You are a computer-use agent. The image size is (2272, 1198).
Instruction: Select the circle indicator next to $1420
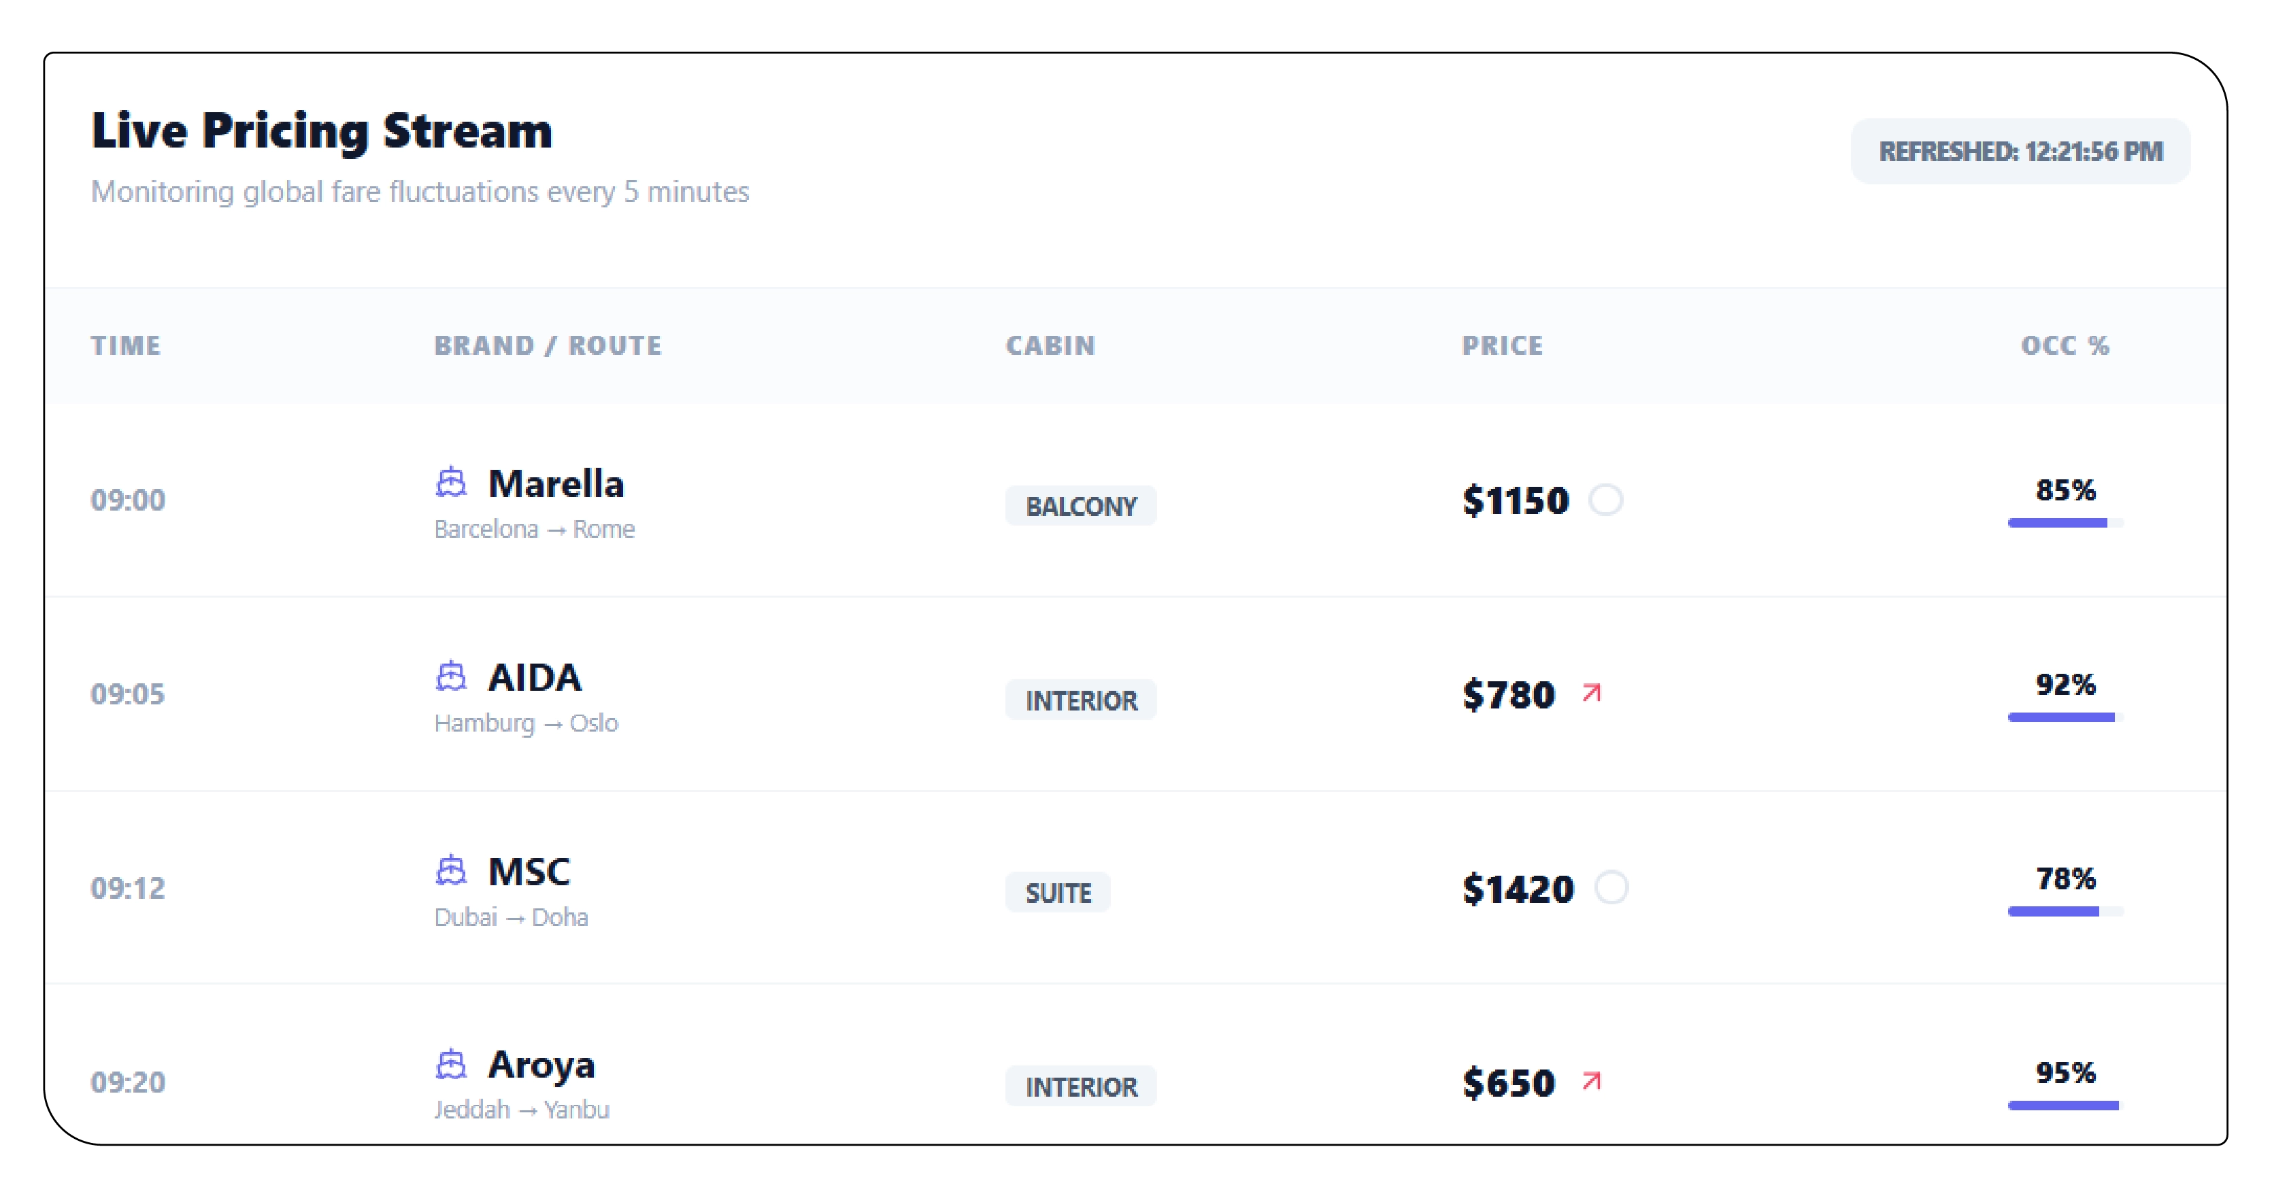pos(1614,889)
